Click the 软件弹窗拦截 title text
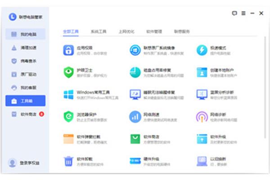The width and height of the screenshot is (270, 180). point(89,137)
